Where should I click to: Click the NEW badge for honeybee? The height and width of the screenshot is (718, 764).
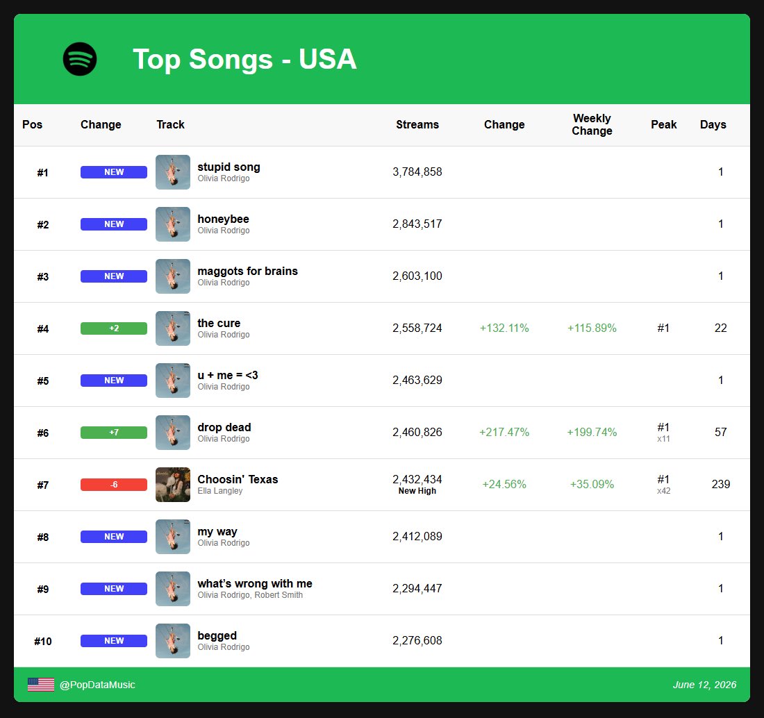pyautogui.click(x=113, y=224)
